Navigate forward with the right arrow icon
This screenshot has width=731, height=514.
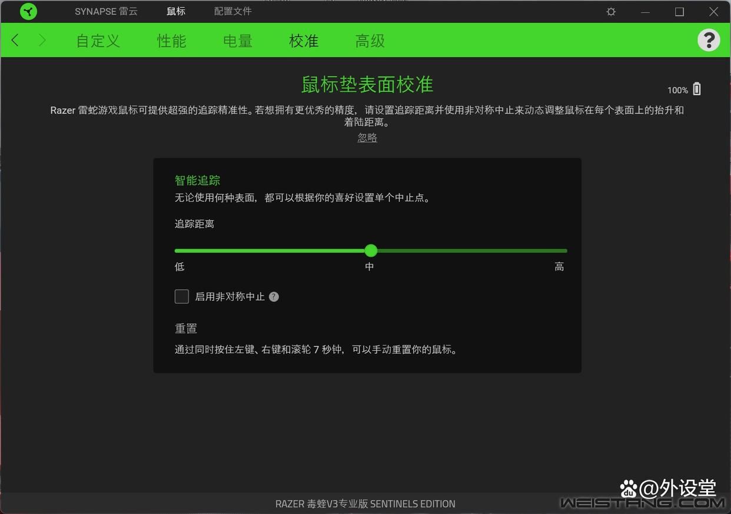(x=42, y=40)
